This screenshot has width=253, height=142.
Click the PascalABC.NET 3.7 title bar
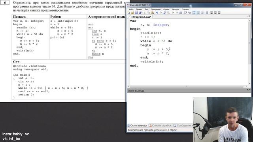coord(181,5)
